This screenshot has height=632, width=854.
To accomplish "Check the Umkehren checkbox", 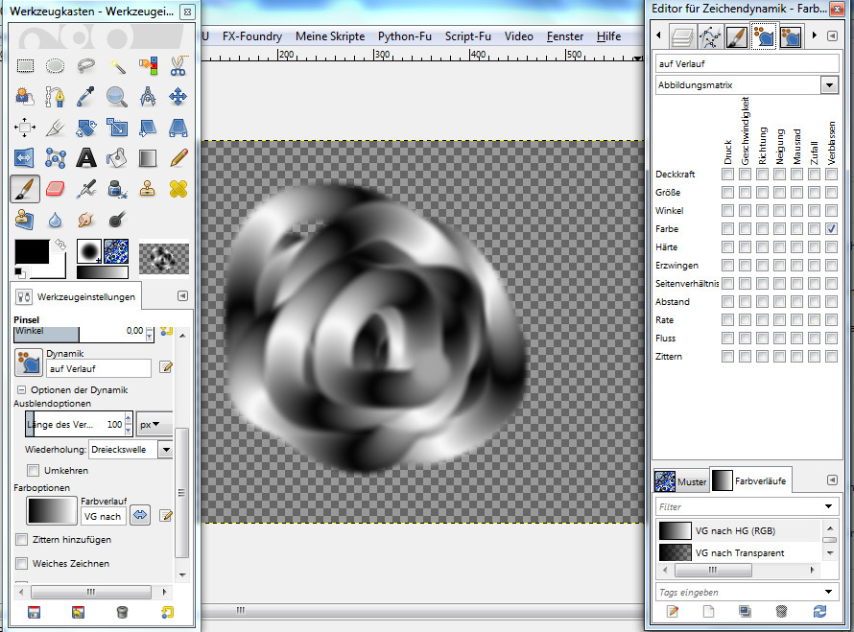I will (x=34, y=470).
